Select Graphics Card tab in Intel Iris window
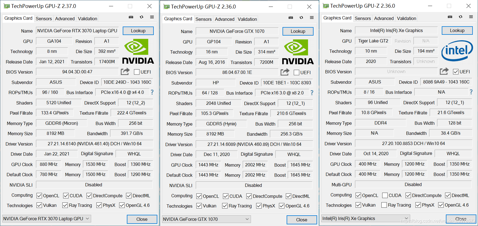 click(x=337, y=18)
